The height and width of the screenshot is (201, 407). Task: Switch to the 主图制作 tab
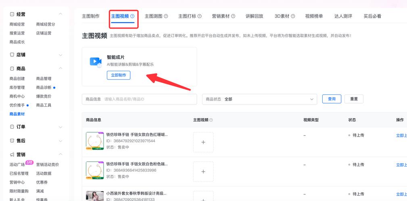(91, 16)
